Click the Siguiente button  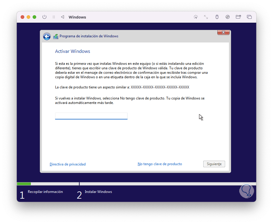tap(214, 164)
